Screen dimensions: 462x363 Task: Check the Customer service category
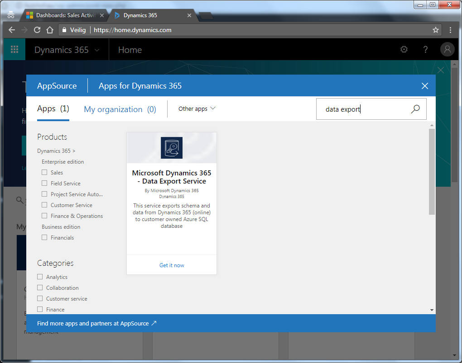(40, 298)
